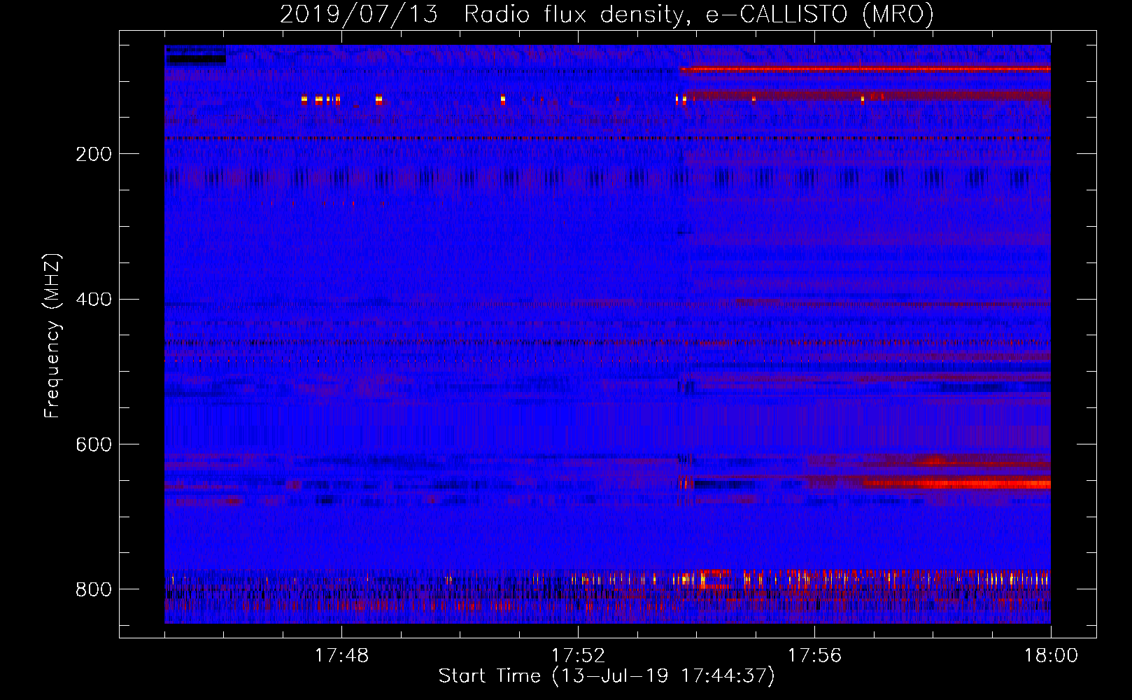Viewport: 1132px width, 700px height.
Task: Click the 17:48 time tick label
Action: click(341, 656)
